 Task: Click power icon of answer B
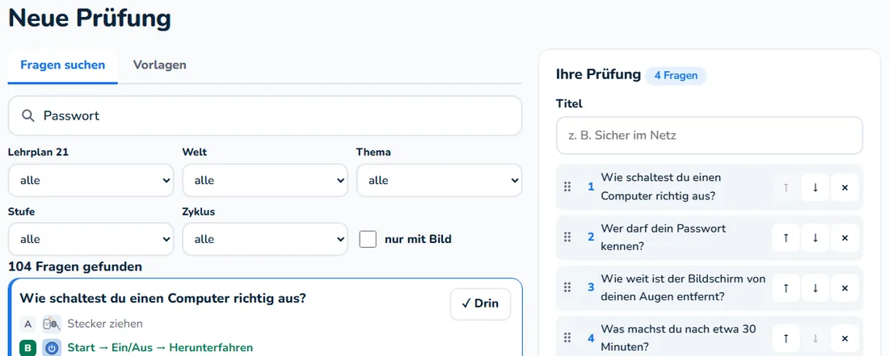pos(53,347)
